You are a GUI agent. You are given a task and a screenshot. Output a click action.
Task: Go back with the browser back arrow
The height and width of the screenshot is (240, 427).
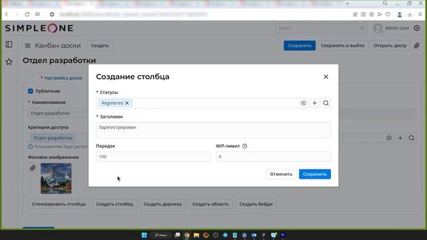point(7,14)
